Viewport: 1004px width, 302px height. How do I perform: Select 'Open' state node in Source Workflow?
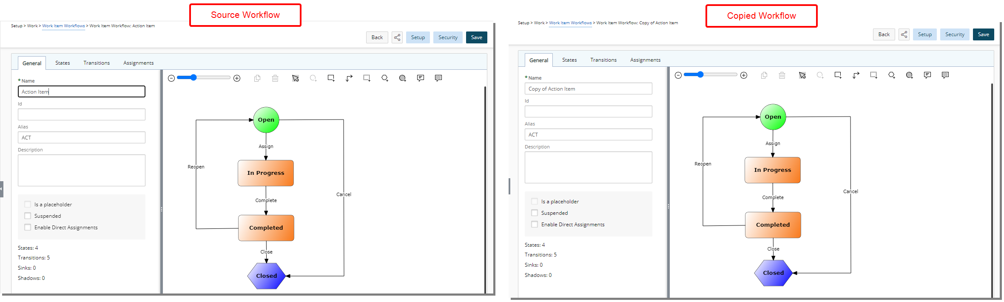[266, 120]
